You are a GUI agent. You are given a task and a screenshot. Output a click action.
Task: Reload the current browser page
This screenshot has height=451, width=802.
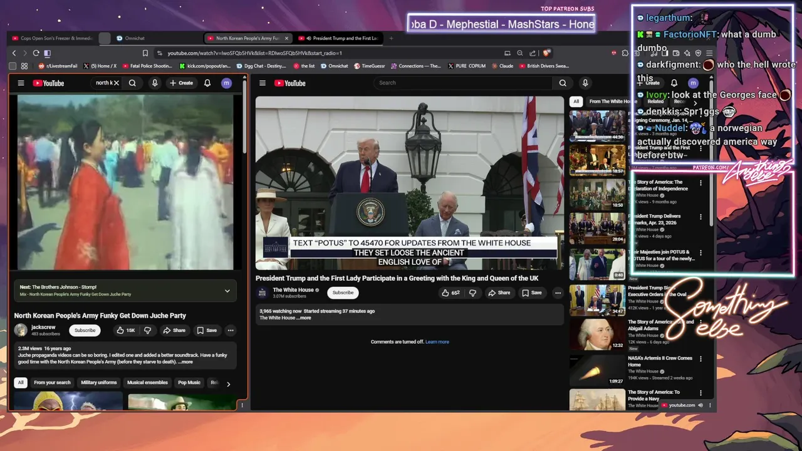click(36, 53)
